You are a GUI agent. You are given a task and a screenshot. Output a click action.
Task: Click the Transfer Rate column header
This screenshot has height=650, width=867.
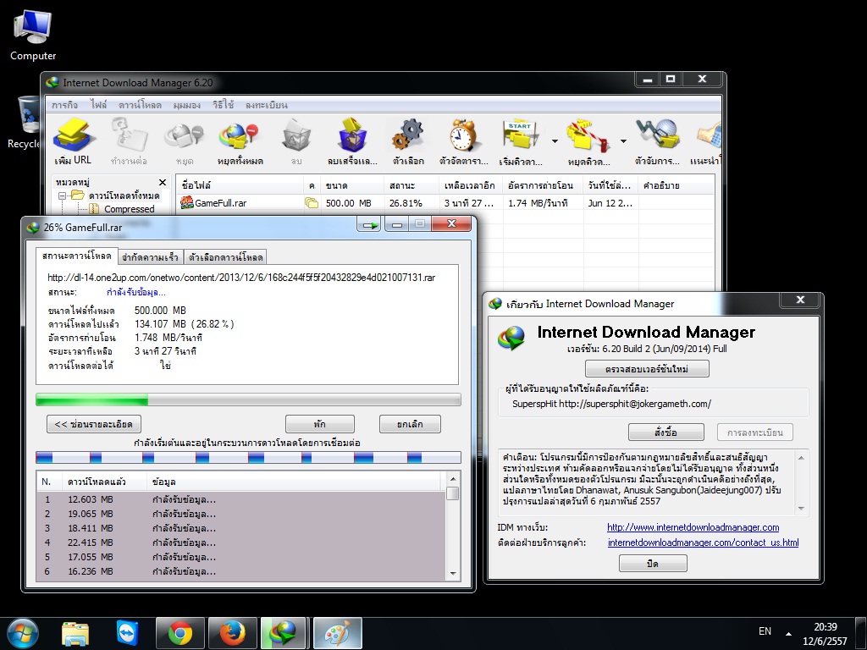pos(543,185)
